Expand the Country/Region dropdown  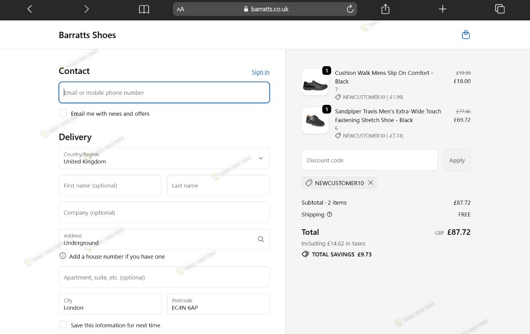coord(164,158)
